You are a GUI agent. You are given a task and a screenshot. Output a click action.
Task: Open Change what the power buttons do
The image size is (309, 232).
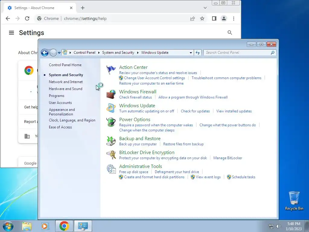click(x=228, y=125)
